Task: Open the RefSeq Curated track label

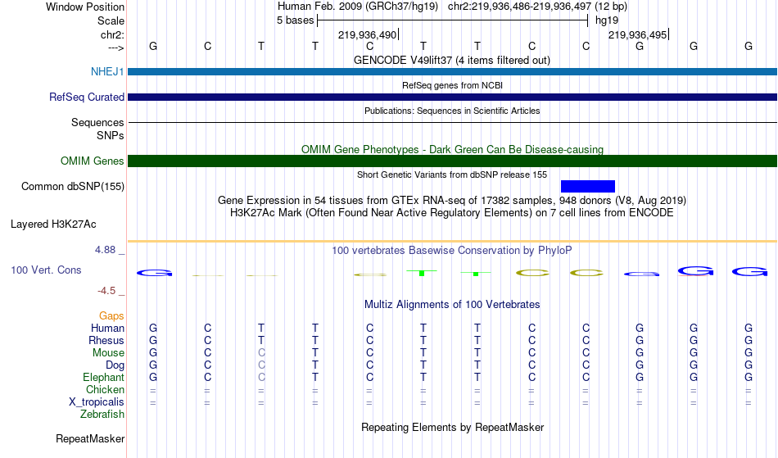Action: (x=86, y=97)
